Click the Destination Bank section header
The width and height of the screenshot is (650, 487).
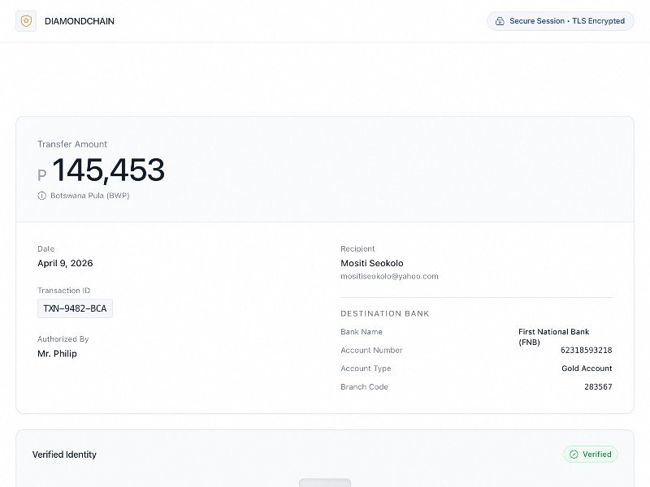click(384, 313)
